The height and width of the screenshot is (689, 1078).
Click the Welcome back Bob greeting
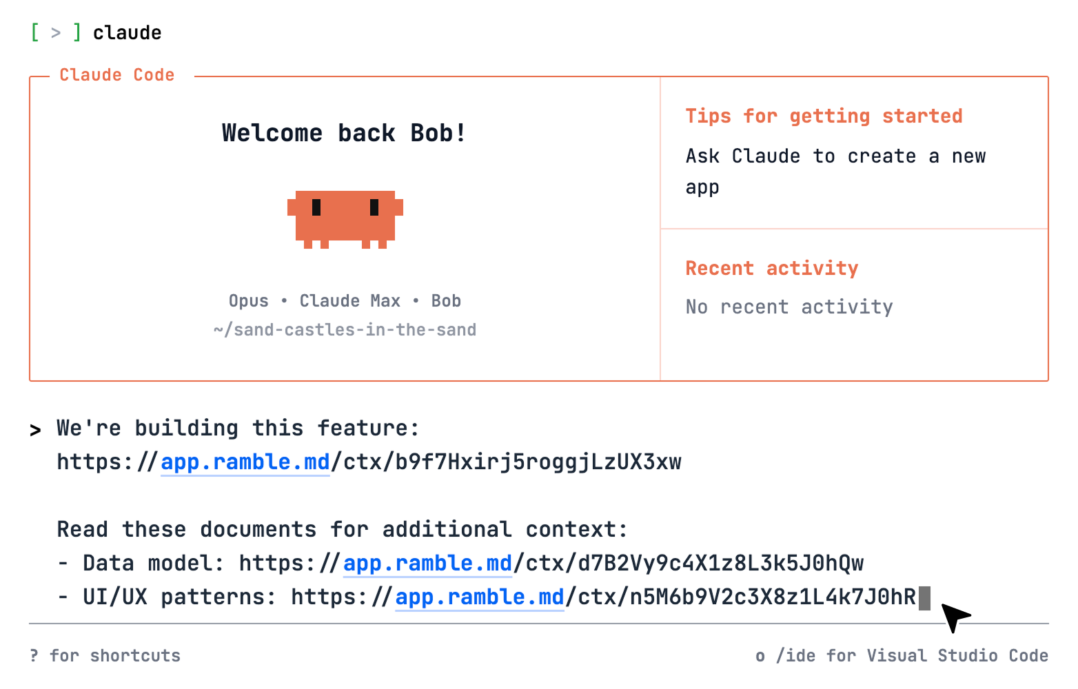(343, 132)
